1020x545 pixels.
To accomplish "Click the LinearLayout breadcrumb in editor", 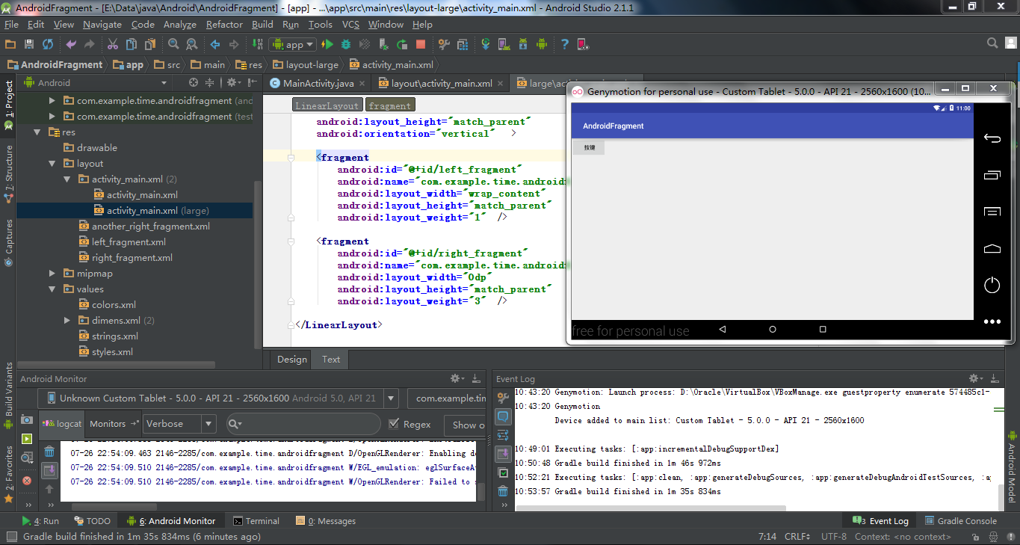I will click(x=327, y=105).
